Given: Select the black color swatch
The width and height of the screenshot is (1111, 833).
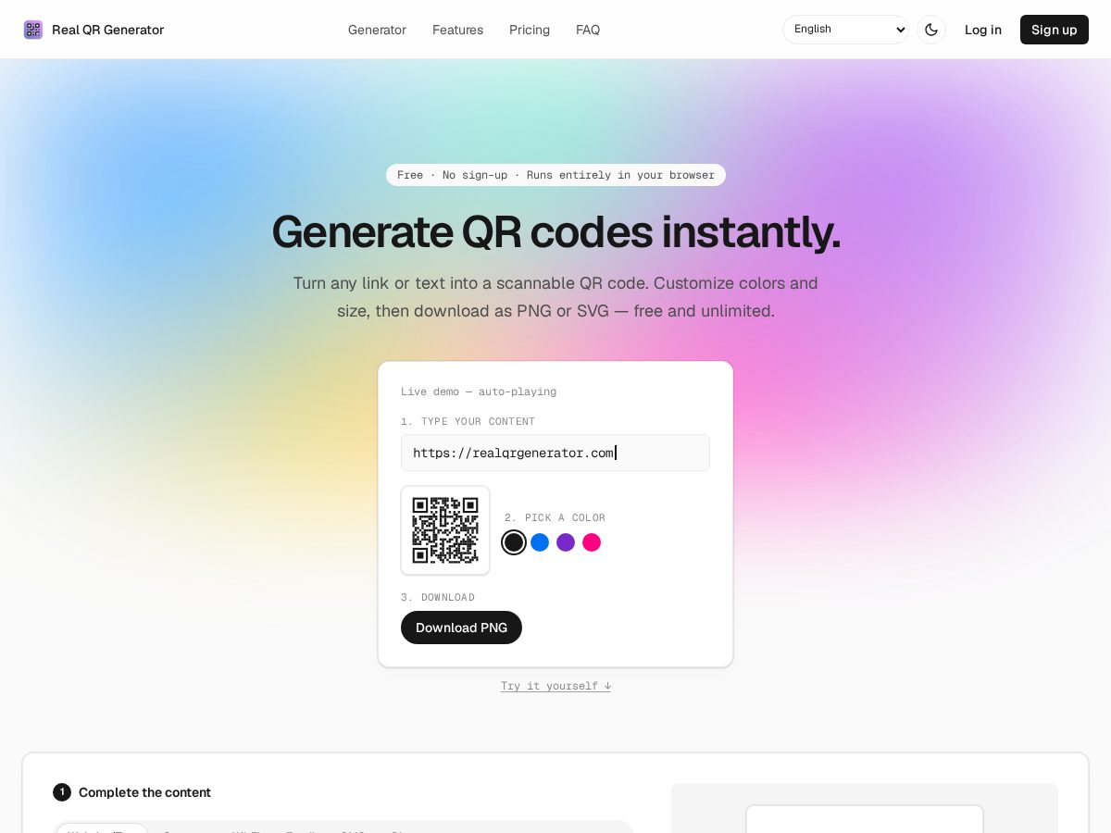Looking at the screenshot, I should tap(514, 542).
